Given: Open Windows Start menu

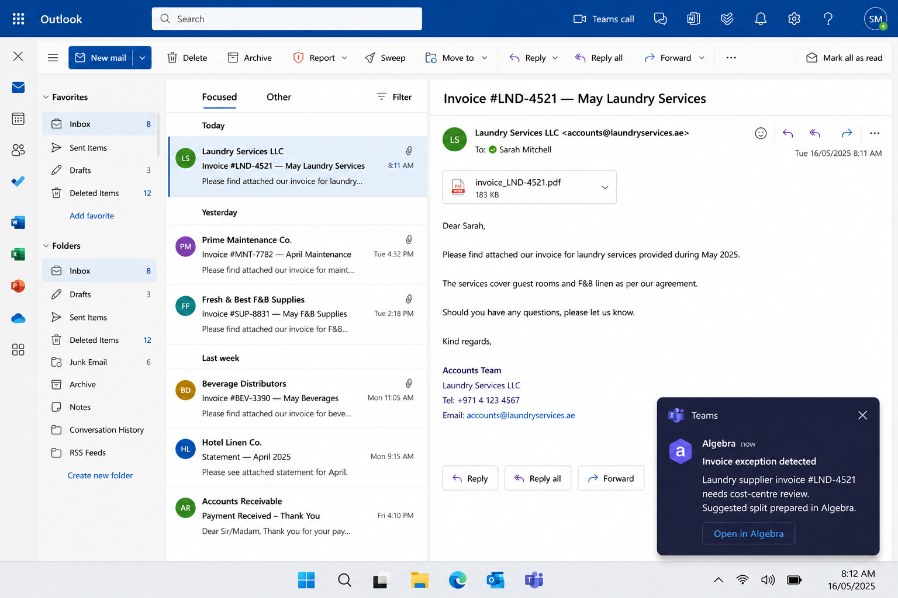Looking at the screenshot, I should pos(306,580).
